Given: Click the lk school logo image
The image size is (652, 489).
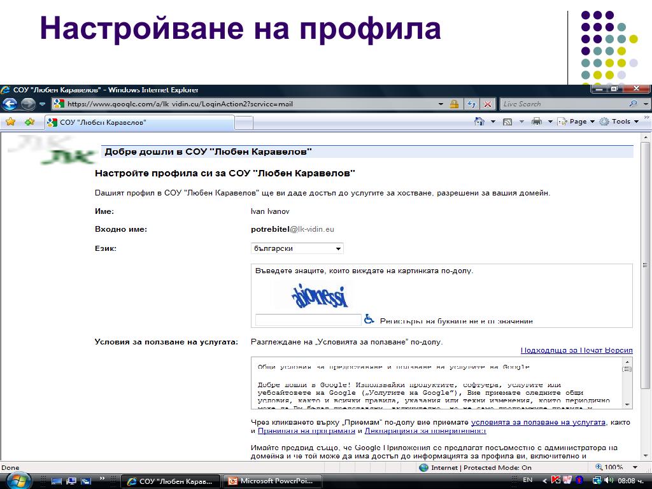Looking at the screenshot, I should point(53,151).
